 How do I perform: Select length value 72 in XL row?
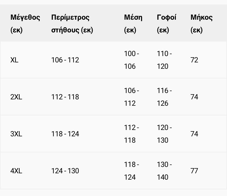click(194, 60)
